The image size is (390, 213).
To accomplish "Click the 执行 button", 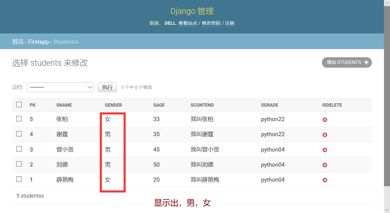I will pyautogui.click(x=107, y=87).
